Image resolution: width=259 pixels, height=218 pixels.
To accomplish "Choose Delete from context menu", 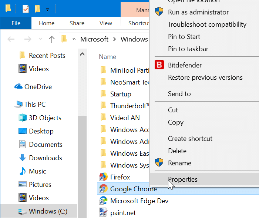I will pos(205,151).
